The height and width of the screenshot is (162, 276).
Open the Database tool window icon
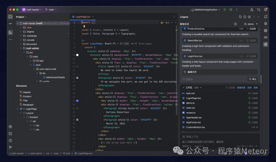point(266,31)
